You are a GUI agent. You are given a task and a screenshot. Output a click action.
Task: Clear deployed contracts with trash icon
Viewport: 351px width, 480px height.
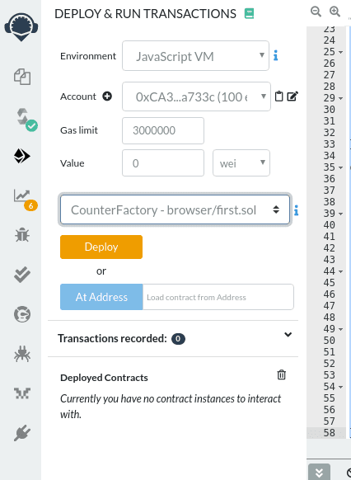[x=281, y=374]
